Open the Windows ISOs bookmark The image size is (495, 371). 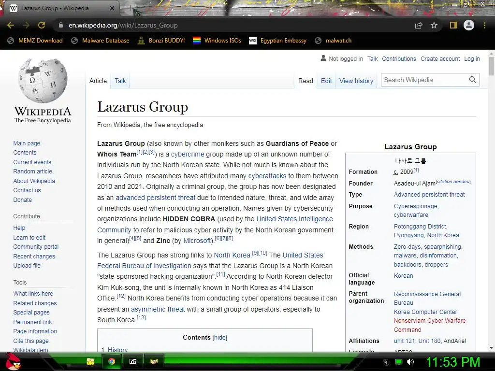click(x=217, y=41)
